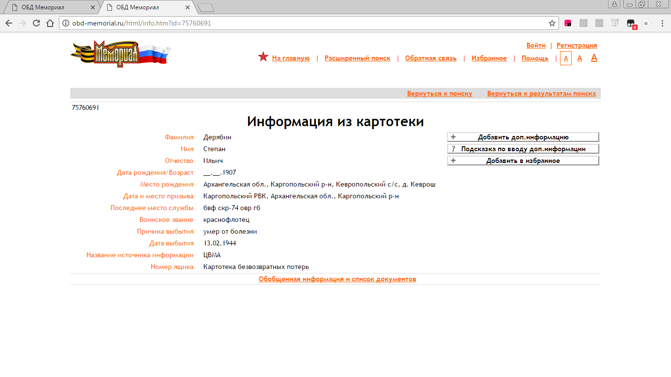This screenshot has height=377, width=671.
Task: Go back with the browser back arrow
Action: point(9,23)
